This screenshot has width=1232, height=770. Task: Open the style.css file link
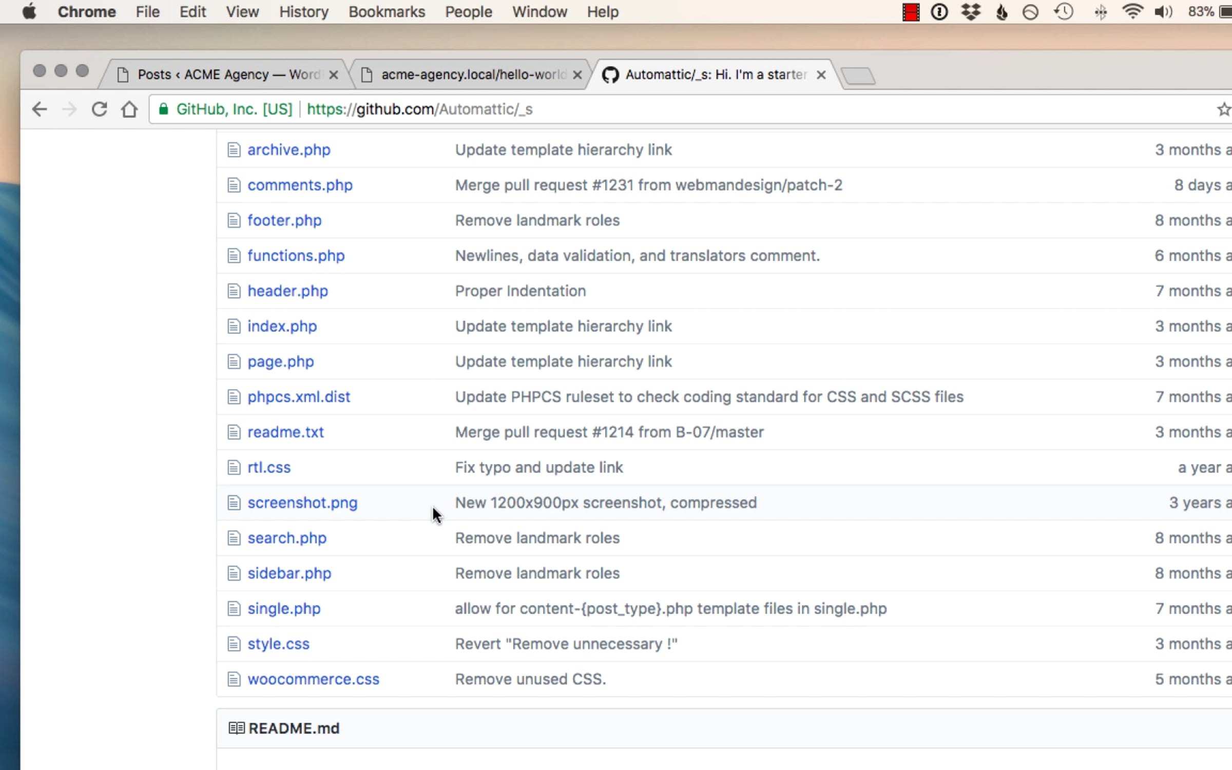[x=278, y=644]
